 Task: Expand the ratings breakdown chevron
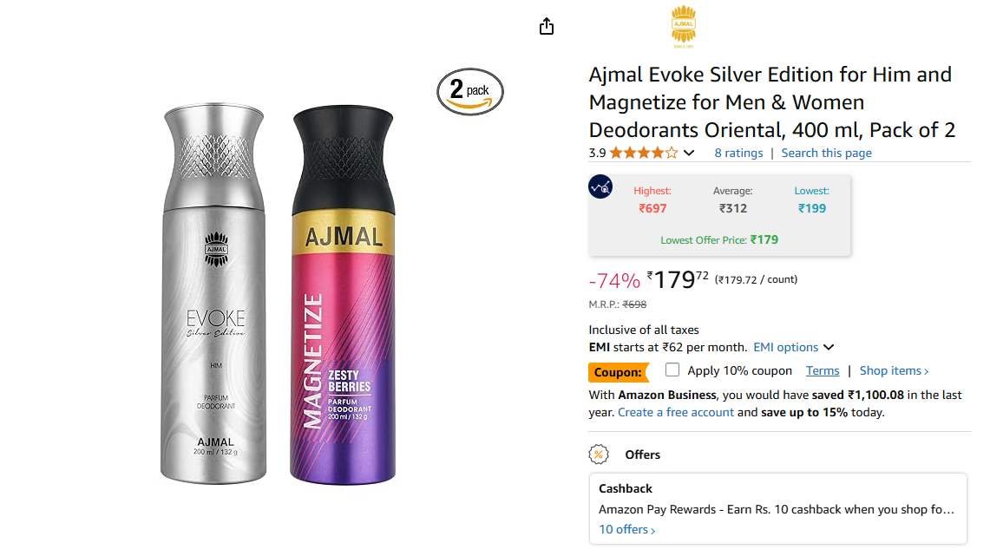click(x=689, y=153)
